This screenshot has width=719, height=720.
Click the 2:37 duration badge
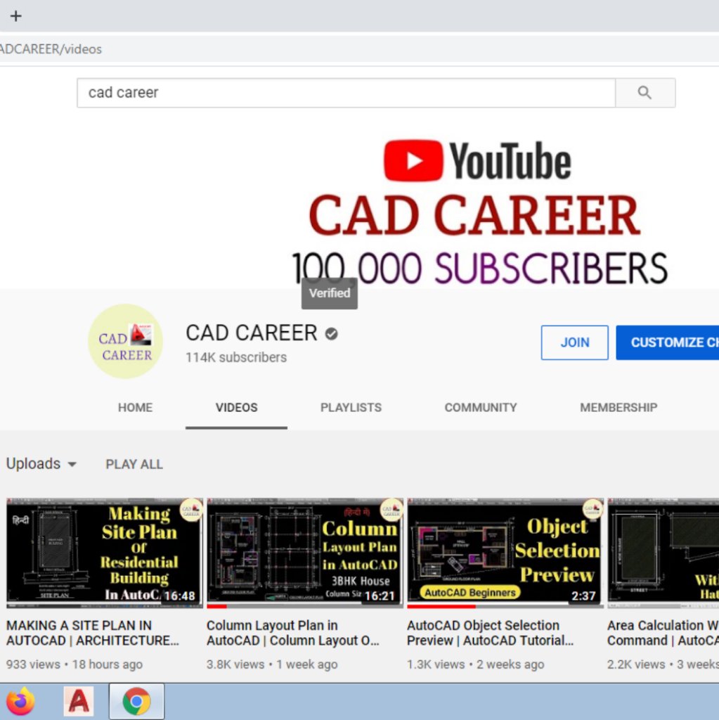pos(583,596)
